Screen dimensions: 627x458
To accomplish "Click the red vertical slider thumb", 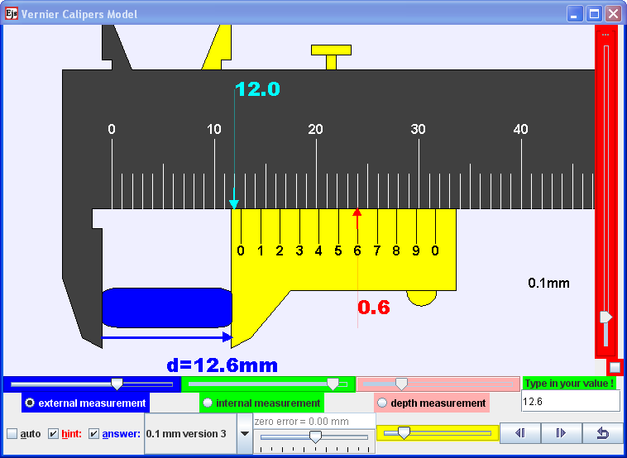I will pos(605,317).
